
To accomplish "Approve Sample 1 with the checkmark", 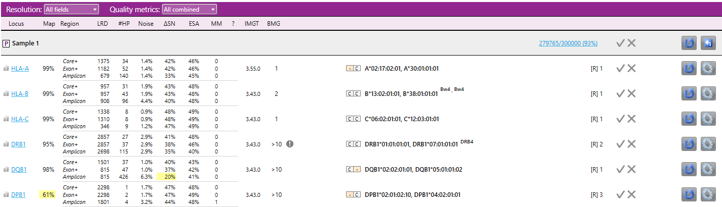I will (x=620, y=43).
